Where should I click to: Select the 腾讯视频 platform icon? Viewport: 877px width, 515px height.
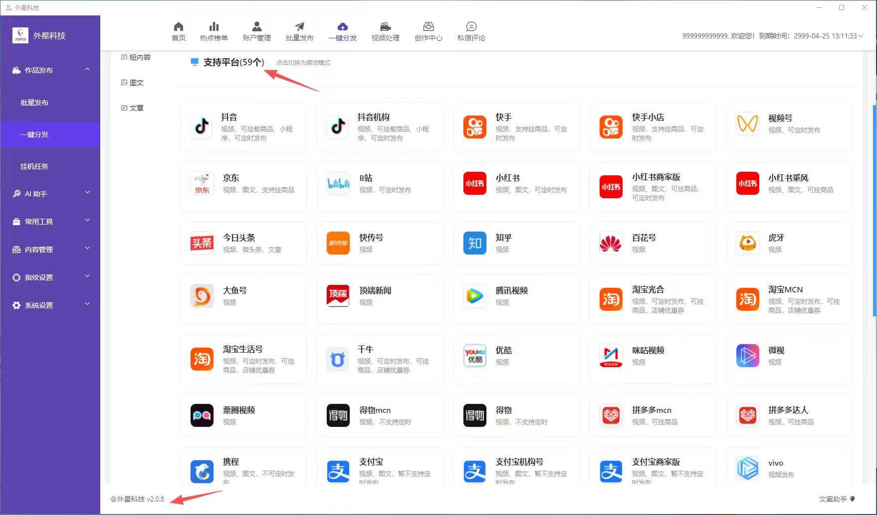click(474, 296)
